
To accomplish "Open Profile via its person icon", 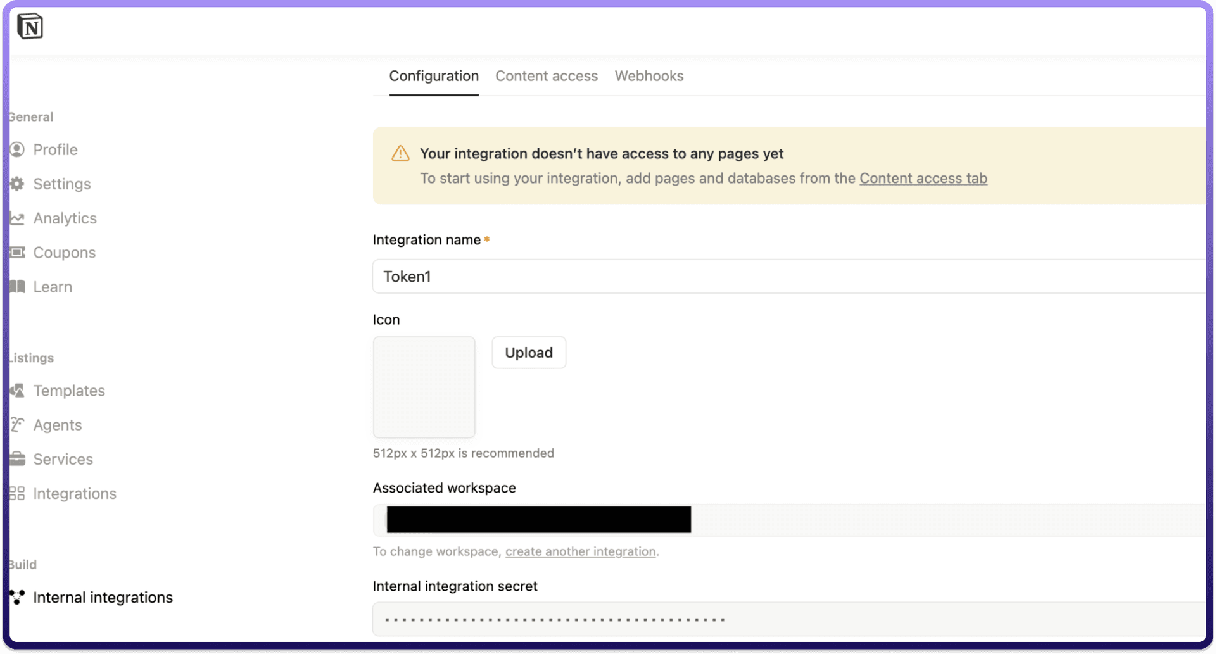I will (x=17, y=149).
